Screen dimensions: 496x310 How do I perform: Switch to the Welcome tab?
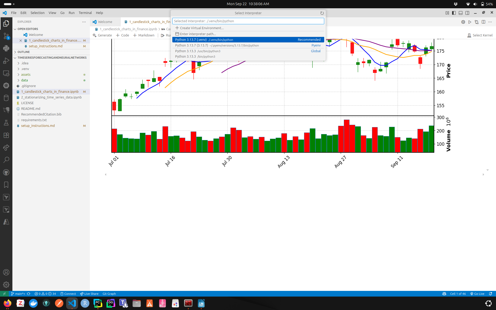(x=105, y=22)
